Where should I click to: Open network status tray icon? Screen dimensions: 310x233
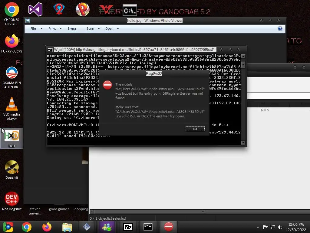click(273, 227)
